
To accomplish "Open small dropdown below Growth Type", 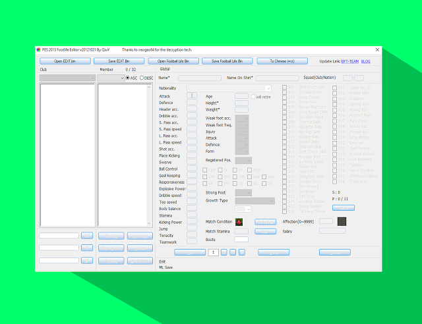I will coord(243,209).
